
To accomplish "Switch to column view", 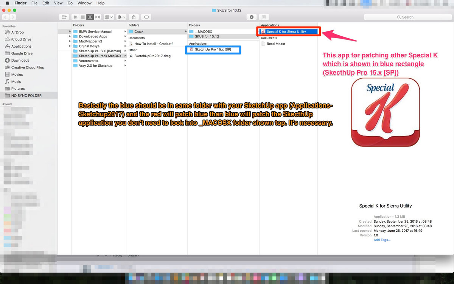I will 90,17.
